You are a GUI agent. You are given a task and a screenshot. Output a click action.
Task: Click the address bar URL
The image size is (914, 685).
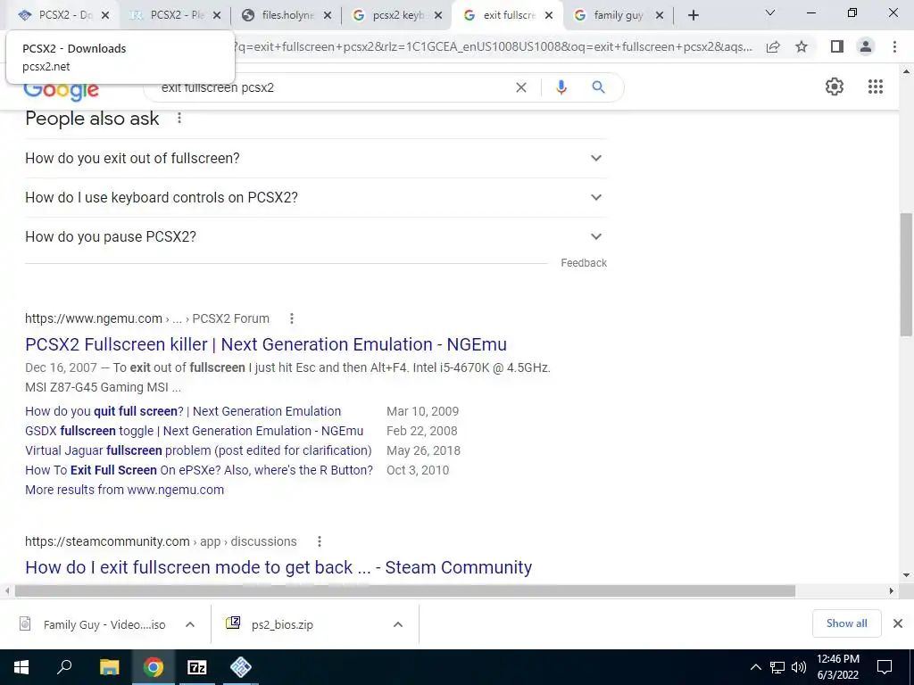pyautogui.click(x=493, y=46)
